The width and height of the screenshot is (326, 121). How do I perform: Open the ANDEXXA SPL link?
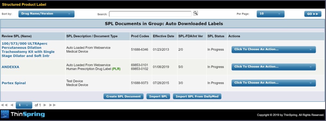10,67
